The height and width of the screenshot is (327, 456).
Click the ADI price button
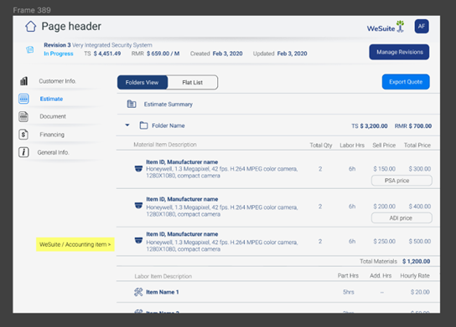402,218
